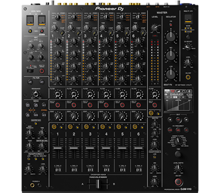Viewport: 220px width, 193px height.
Task: Click the USB/MIDI port A selector
Action: pyautogui.click(x=30, y=20)
